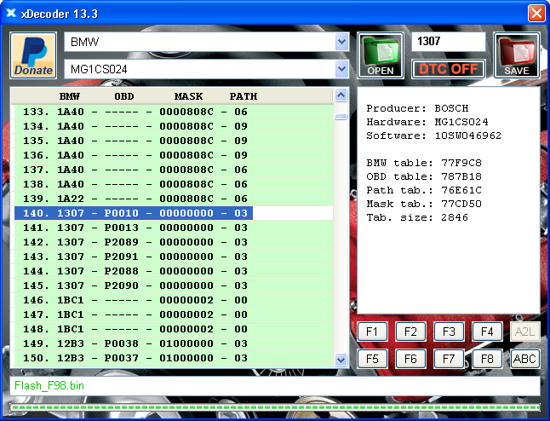The width and height of the screenshot is (550, 421).
Task: Open the BMW manufacturer dropdown
Action: 342,42
